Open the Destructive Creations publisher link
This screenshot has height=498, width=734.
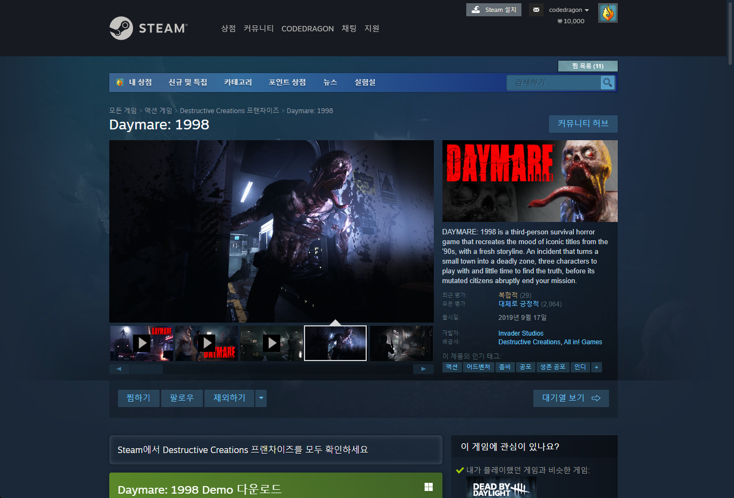(530, 342)
